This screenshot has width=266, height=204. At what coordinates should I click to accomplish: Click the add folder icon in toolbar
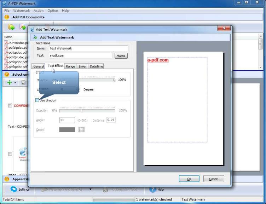tap(11, 27)
